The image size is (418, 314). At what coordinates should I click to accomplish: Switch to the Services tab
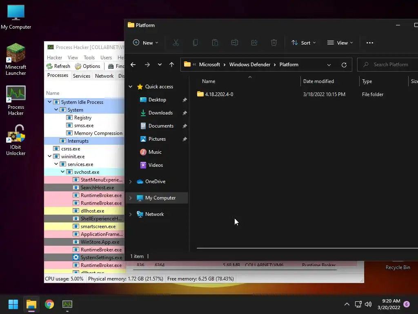pos(82,76)
